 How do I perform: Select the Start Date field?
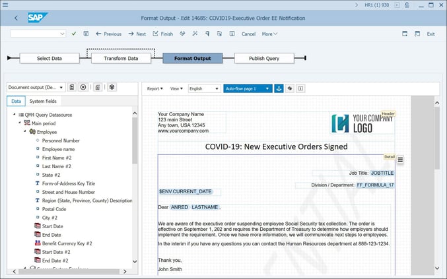52,226
